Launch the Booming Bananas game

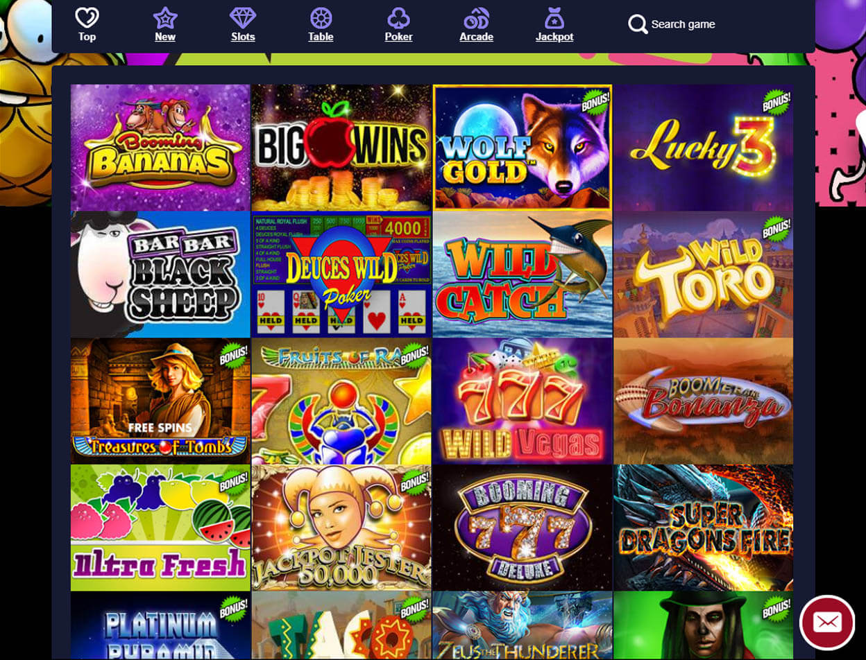click(160, 148)
